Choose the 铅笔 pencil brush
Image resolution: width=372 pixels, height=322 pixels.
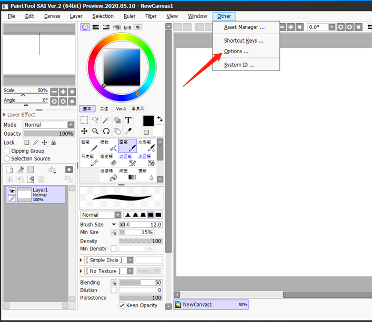click(89, 146)
